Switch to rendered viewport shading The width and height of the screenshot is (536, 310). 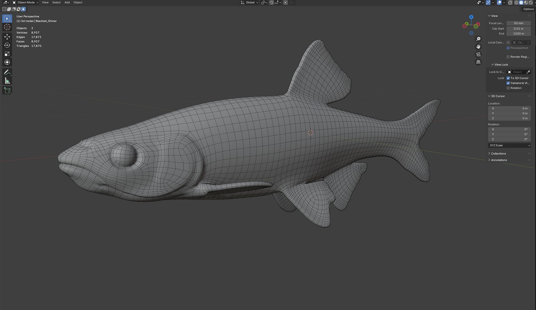coord(531,3)
